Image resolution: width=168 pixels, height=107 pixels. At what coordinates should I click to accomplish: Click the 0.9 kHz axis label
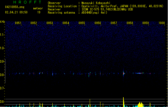pos(2,62)
